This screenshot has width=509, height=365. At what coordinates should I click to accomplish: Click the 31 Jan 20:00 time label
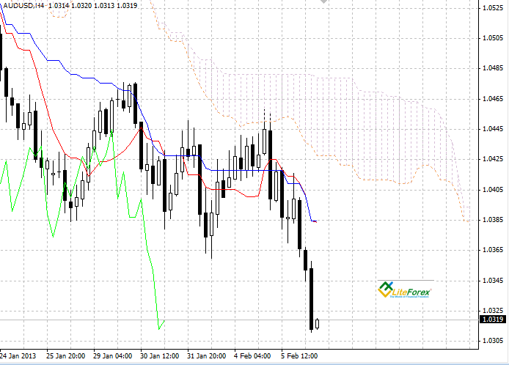[x=206, y=356]
